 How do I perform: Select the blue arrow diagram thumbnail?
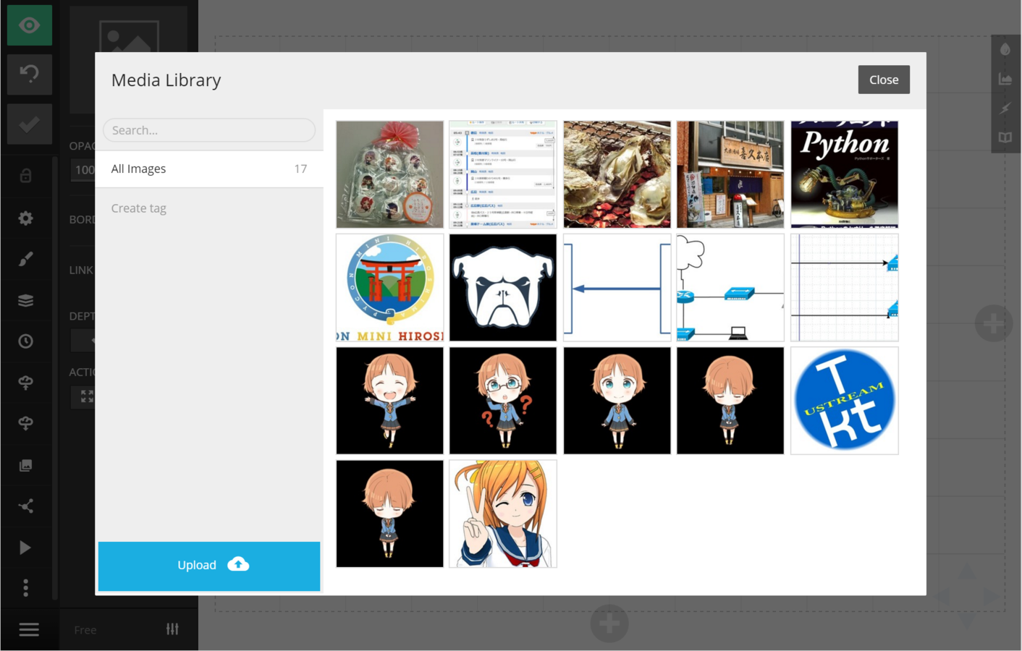coord(617,287)
